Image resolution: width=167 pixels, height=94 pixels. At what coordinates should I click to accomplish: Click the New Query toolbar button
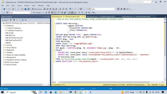tap(37, 9)
